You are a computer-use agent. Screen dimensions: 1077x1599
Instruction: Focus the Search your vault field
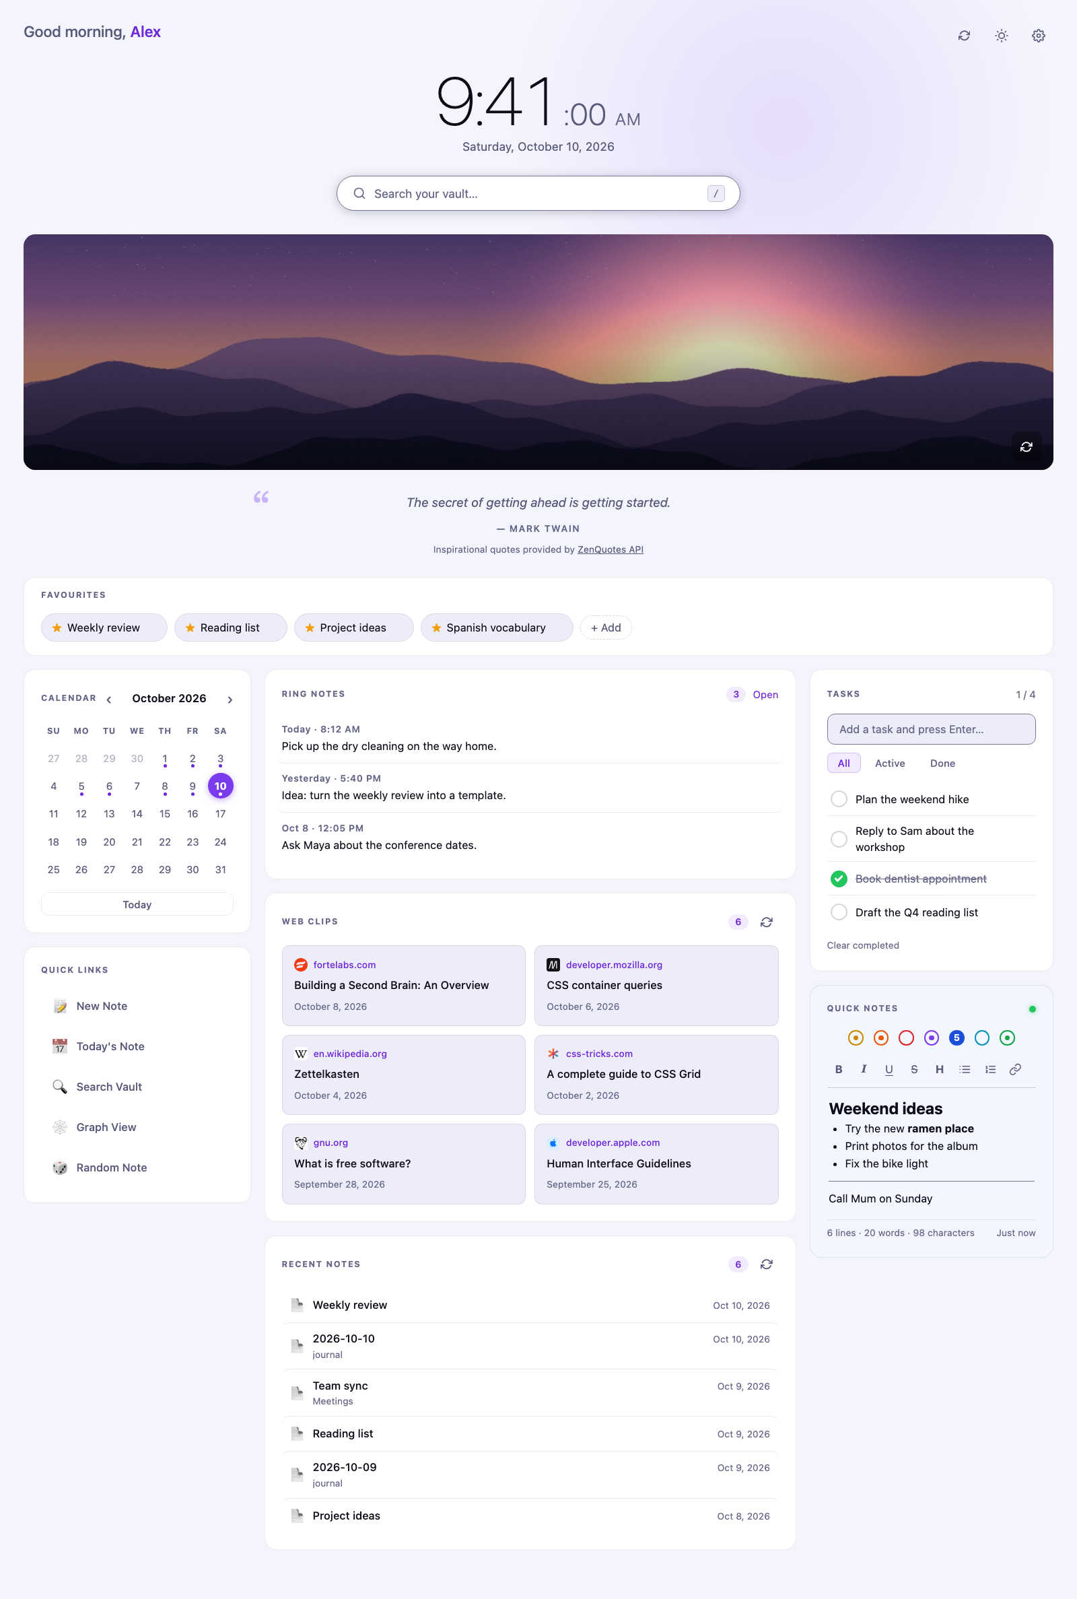coord(538,194)
